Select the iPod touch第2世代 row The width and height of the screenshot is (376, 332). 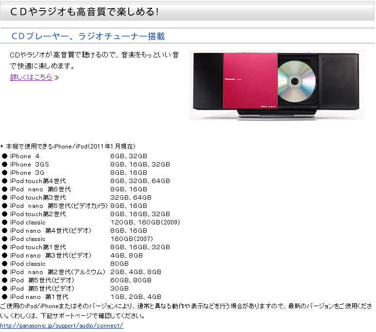point(86,214)
